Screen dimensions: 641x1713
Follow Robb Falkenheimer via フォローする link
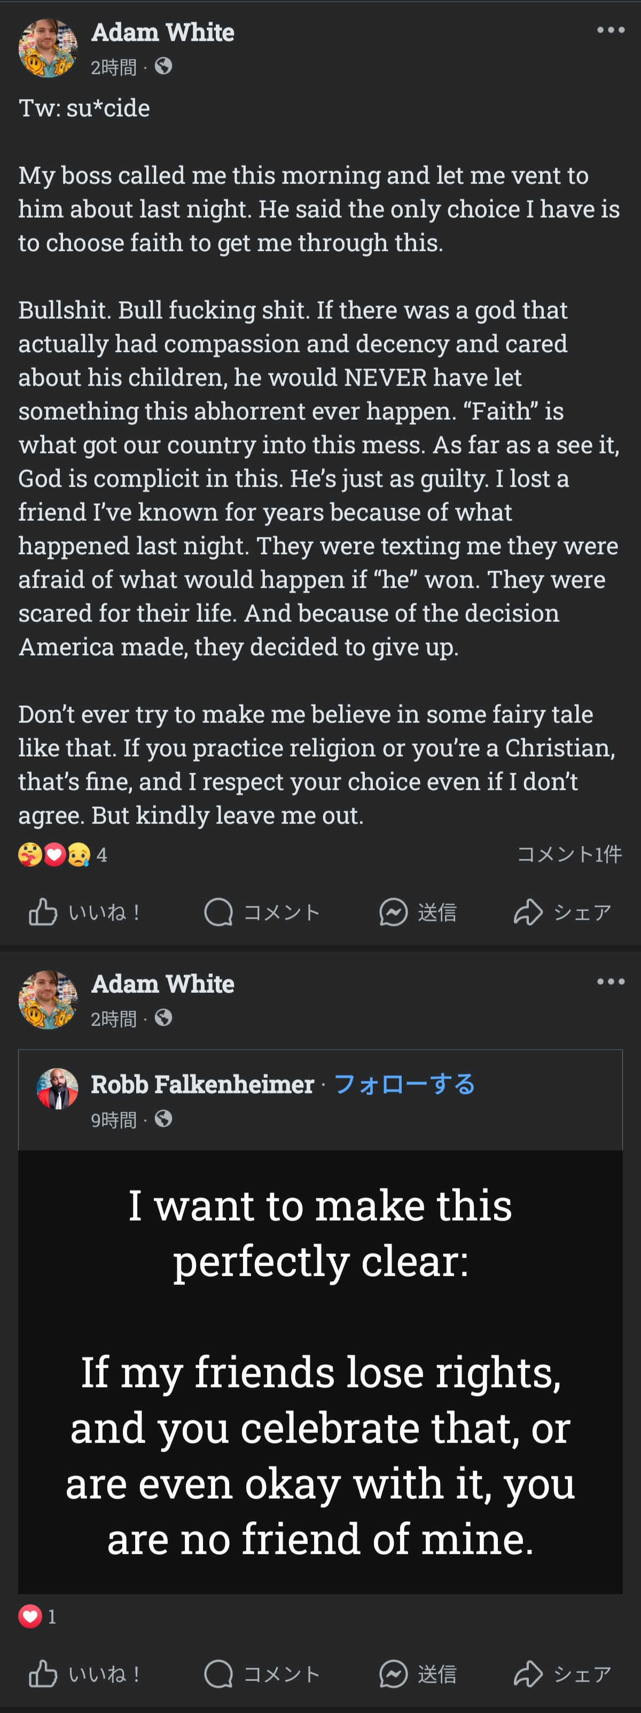click(404, 1084)
